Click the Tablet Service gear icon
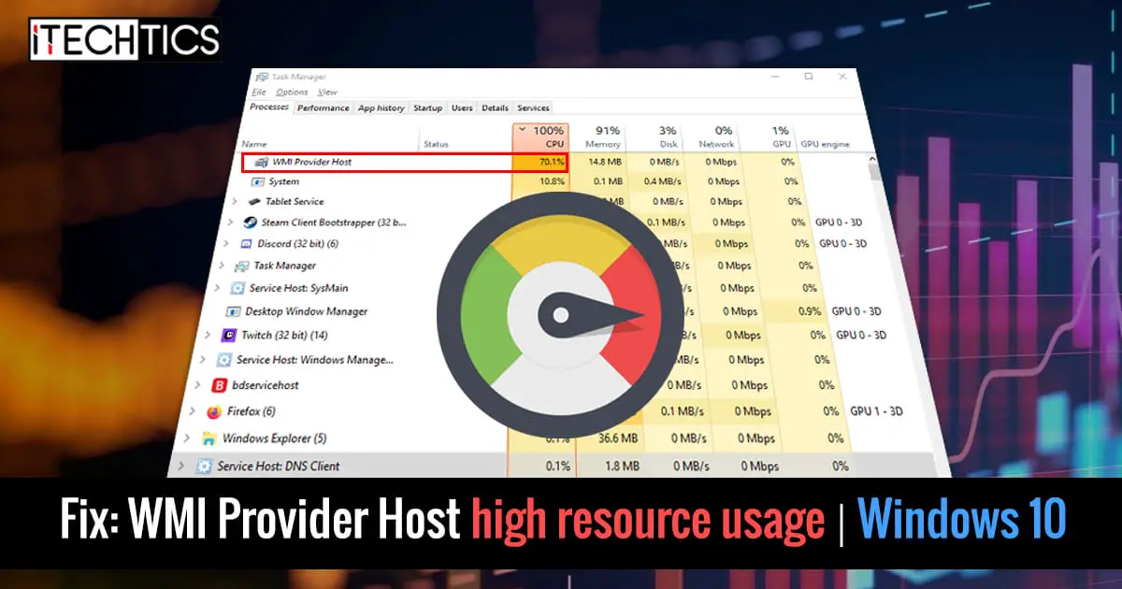The height and width of the screenshot is (589, 1122). pyautogui.click(x=255, y=202)
